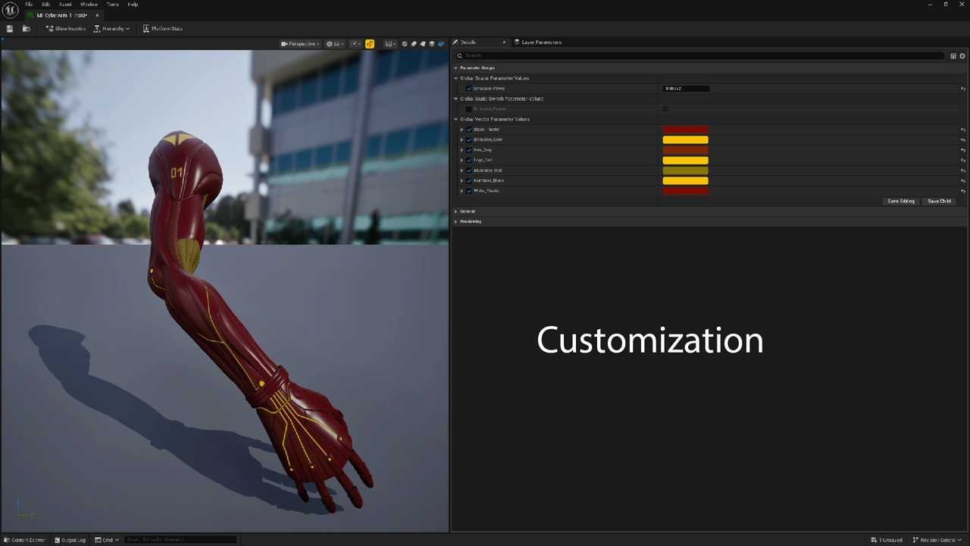Expand the Emission_Color vector parameter

point(462,140)
